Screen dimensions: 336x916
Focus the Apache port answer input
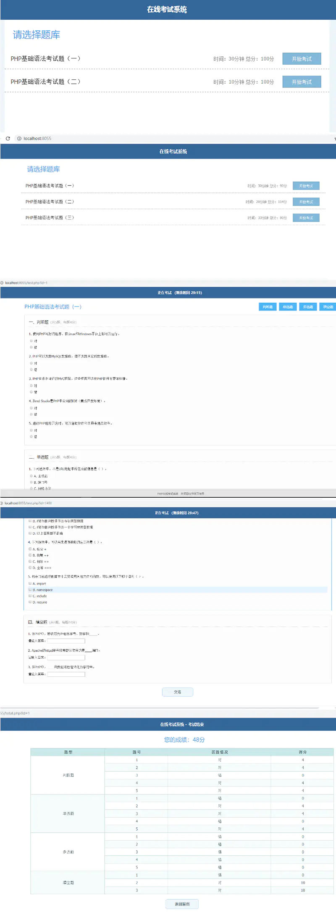click(66, 657)
